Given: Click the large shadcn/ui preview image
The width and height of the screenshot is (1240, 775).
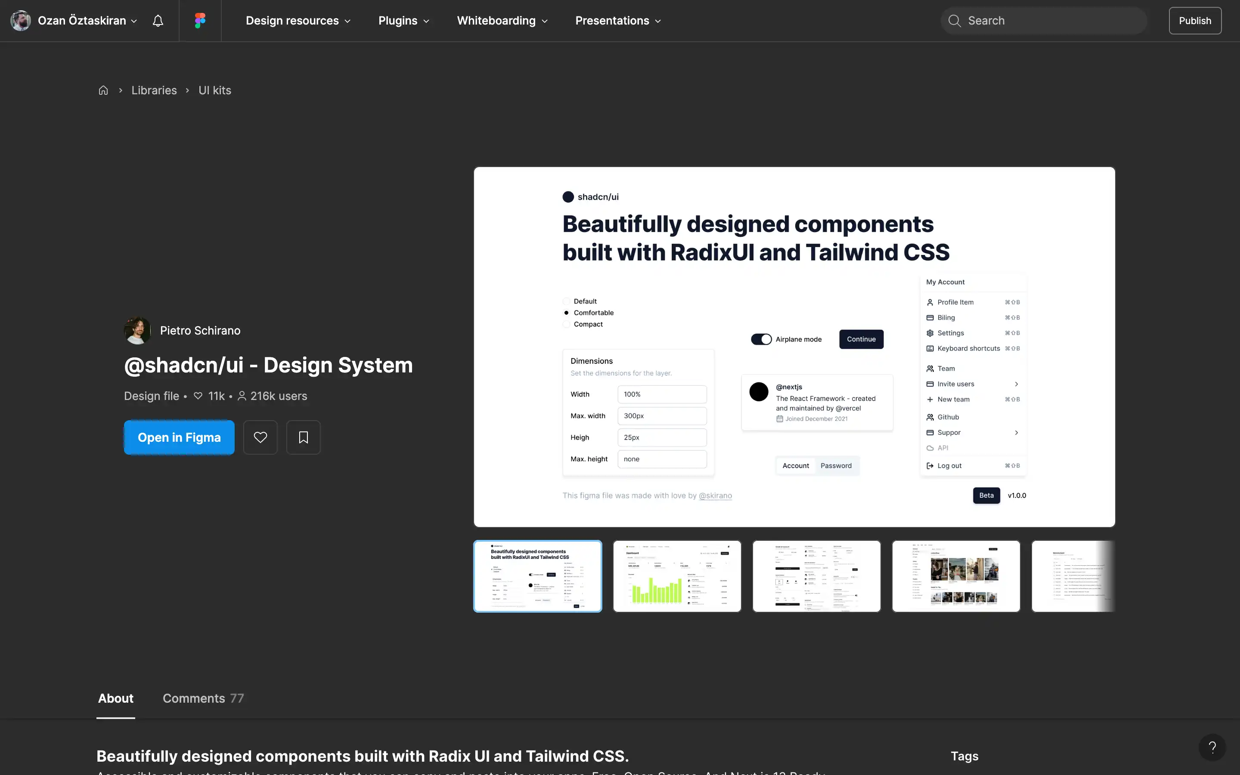Looking at the screenshot, I should click(794, 347).
